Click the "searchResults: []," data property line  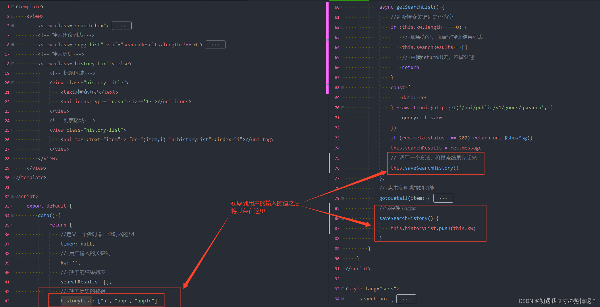click(86, 282)
